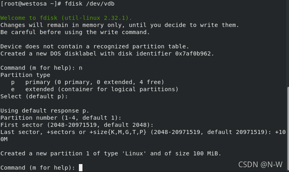289x172 pixels.
Task: Click the terminal's vertical scrollbar thumb
Action: tap(288, 129)
